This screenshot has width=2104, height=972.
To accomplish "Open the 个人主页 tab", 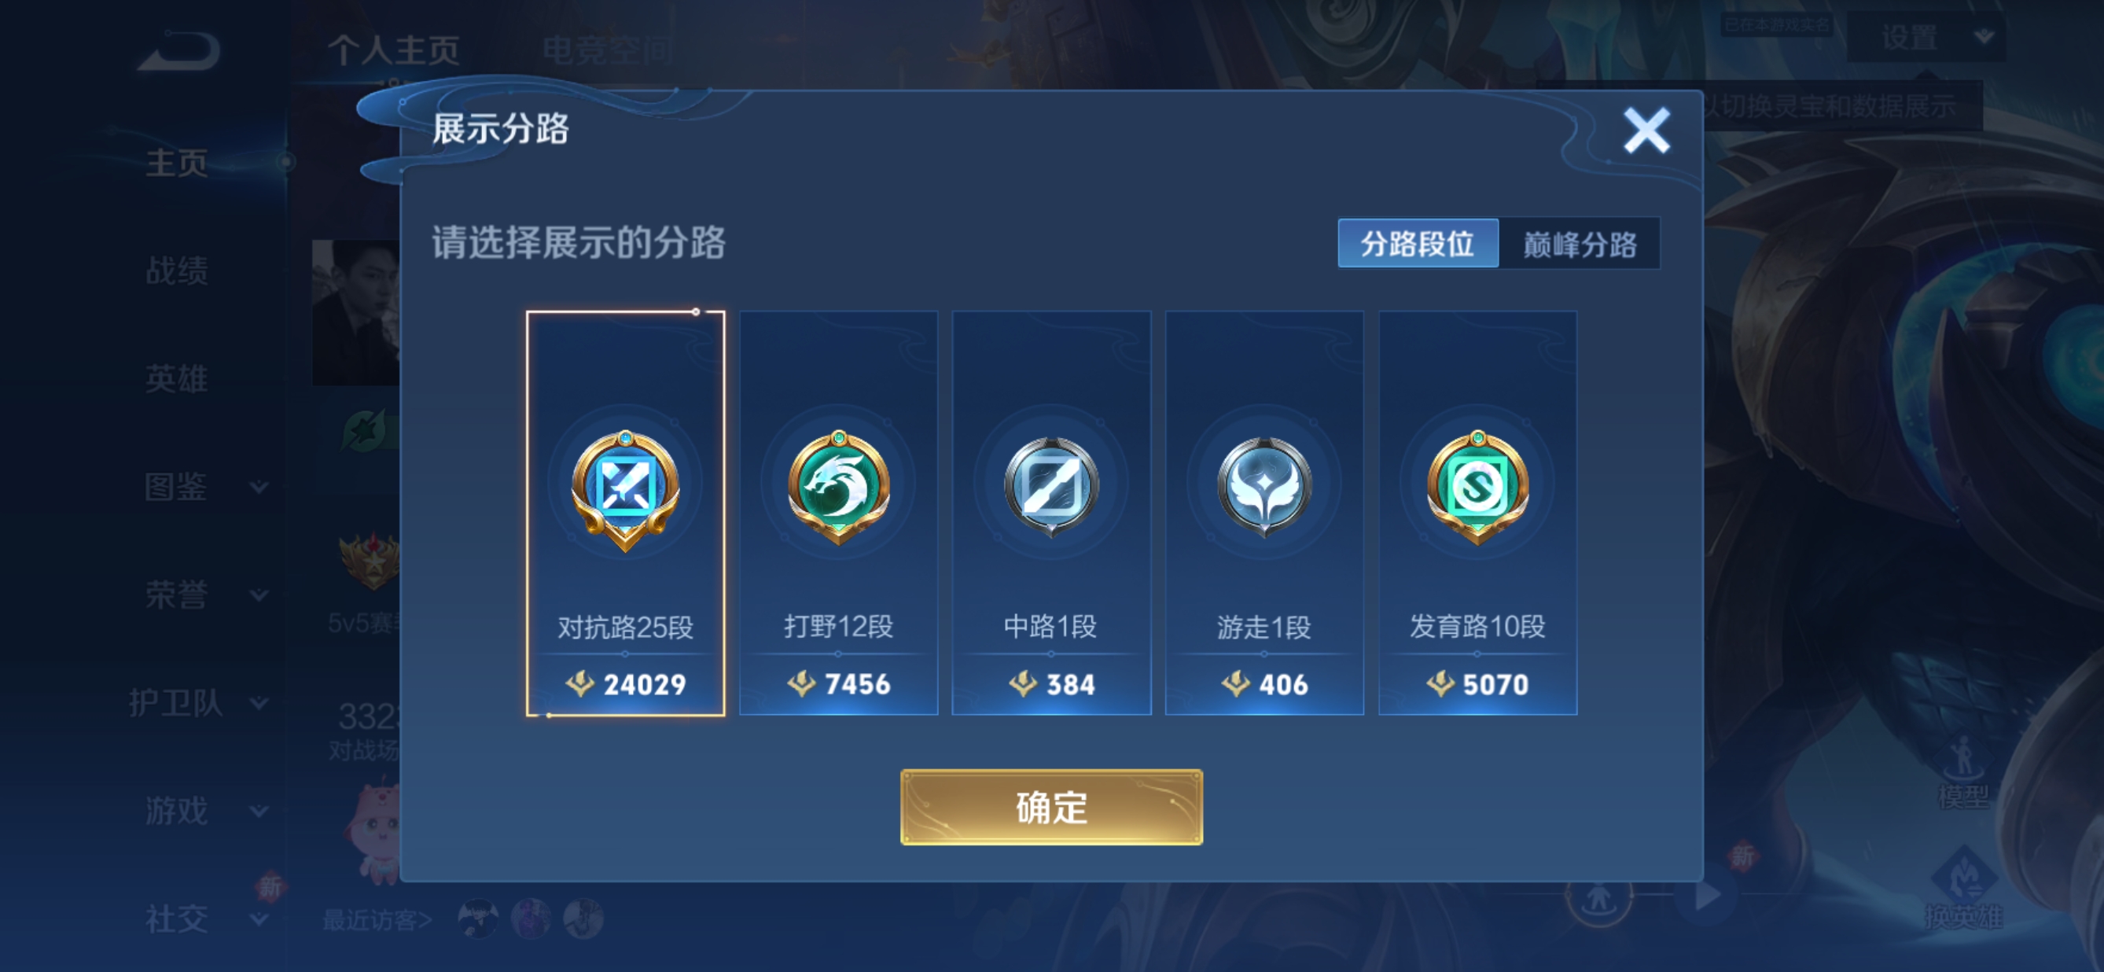I will click(394, 50).
